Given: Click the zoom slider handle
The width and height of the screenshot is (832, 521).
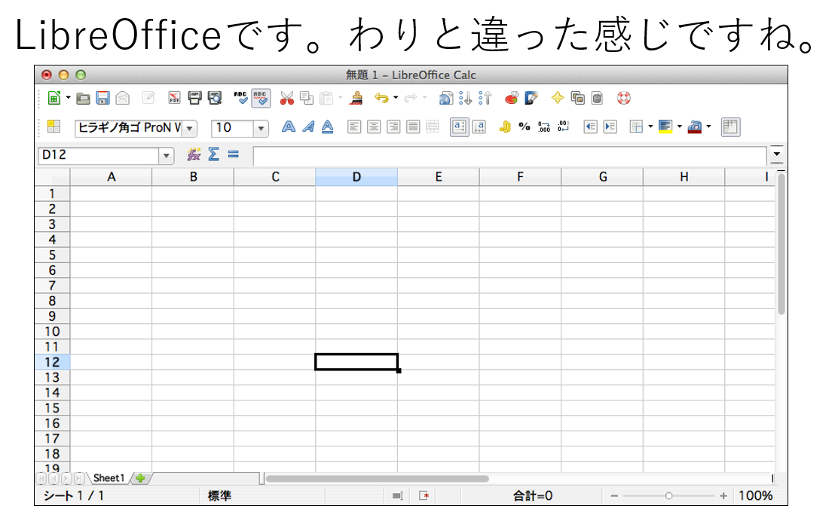Looking at the screenshot, I should (x=668, y=495).
